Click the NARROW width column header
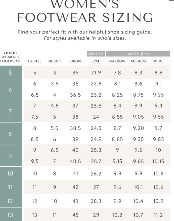Screen dimensions: 174x221 [117, 61]
